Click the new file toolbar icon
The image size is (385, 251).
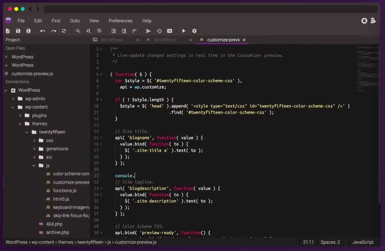[8, 31]
